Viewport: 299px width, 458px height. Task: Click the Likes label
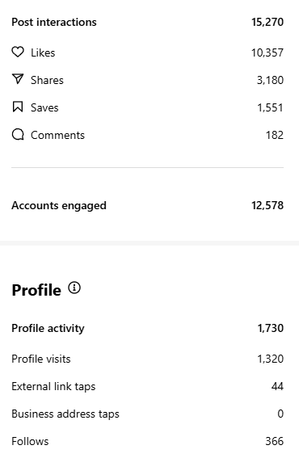(x=43, y=53)
